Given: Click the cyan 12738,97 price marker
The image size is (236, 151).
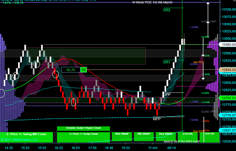Looking at the screenshot, I should click(228, 115).
